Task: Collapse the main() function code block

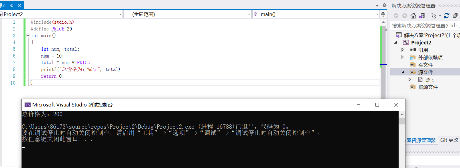Action: (x=28, y=36)
